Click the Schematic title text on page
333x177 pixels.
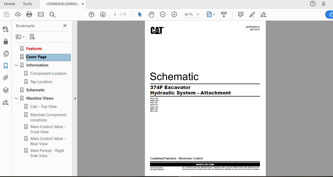click(174, 77)
